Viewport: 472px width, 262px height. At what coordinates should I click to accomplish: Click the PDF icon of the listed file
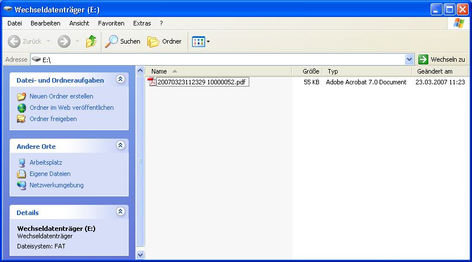coord(152,81)
